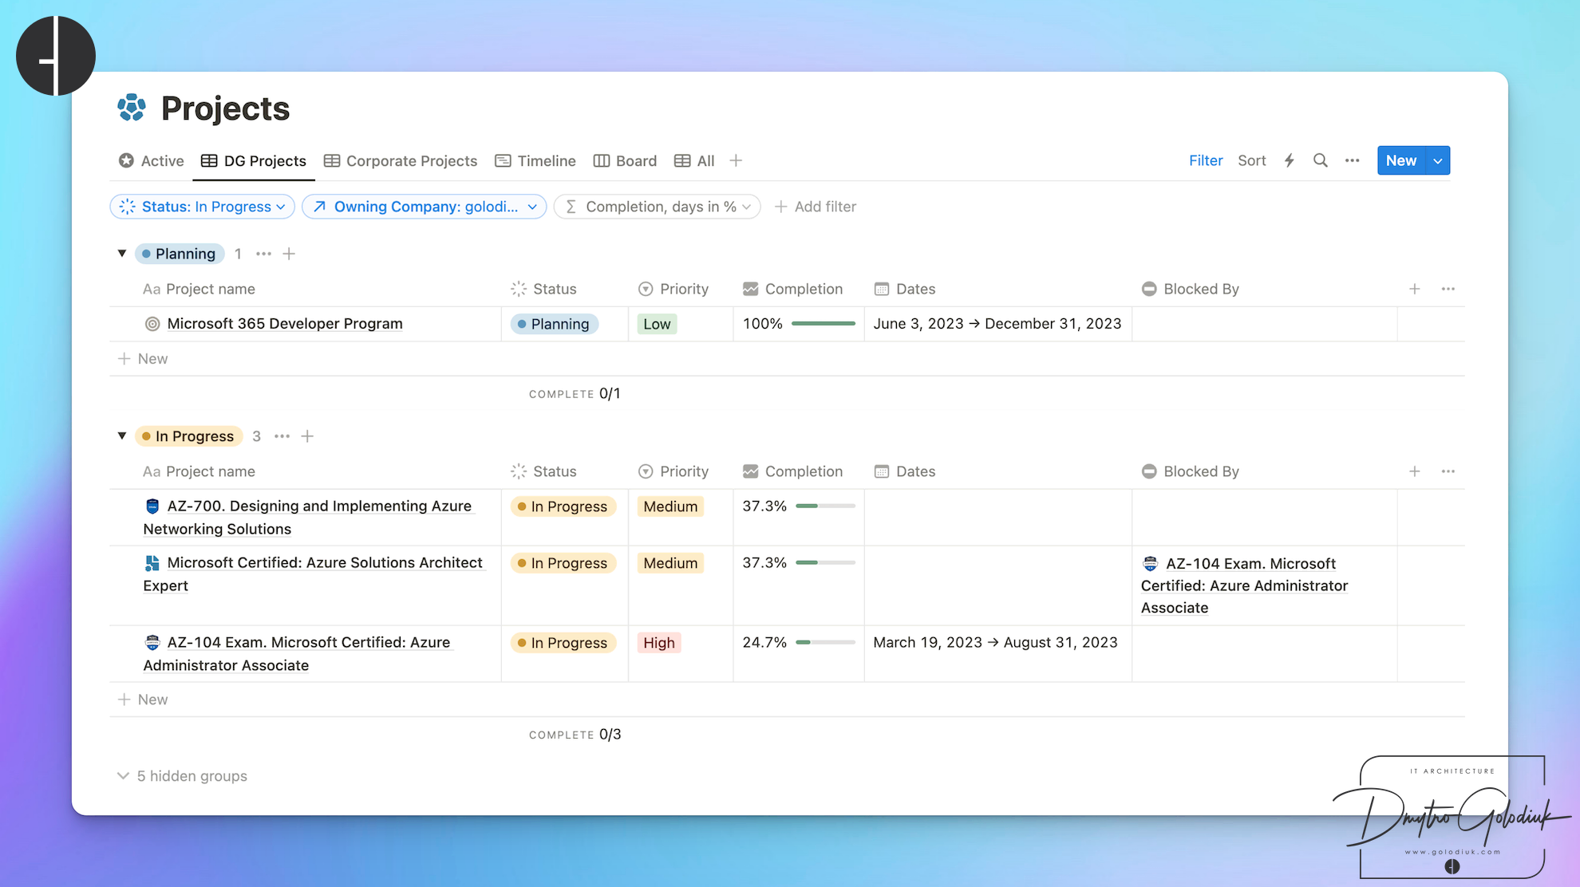Click Project name header in Planning table
Viewport: 1580px width, 887px height.
pyautogui.click(x=199, y=289)
